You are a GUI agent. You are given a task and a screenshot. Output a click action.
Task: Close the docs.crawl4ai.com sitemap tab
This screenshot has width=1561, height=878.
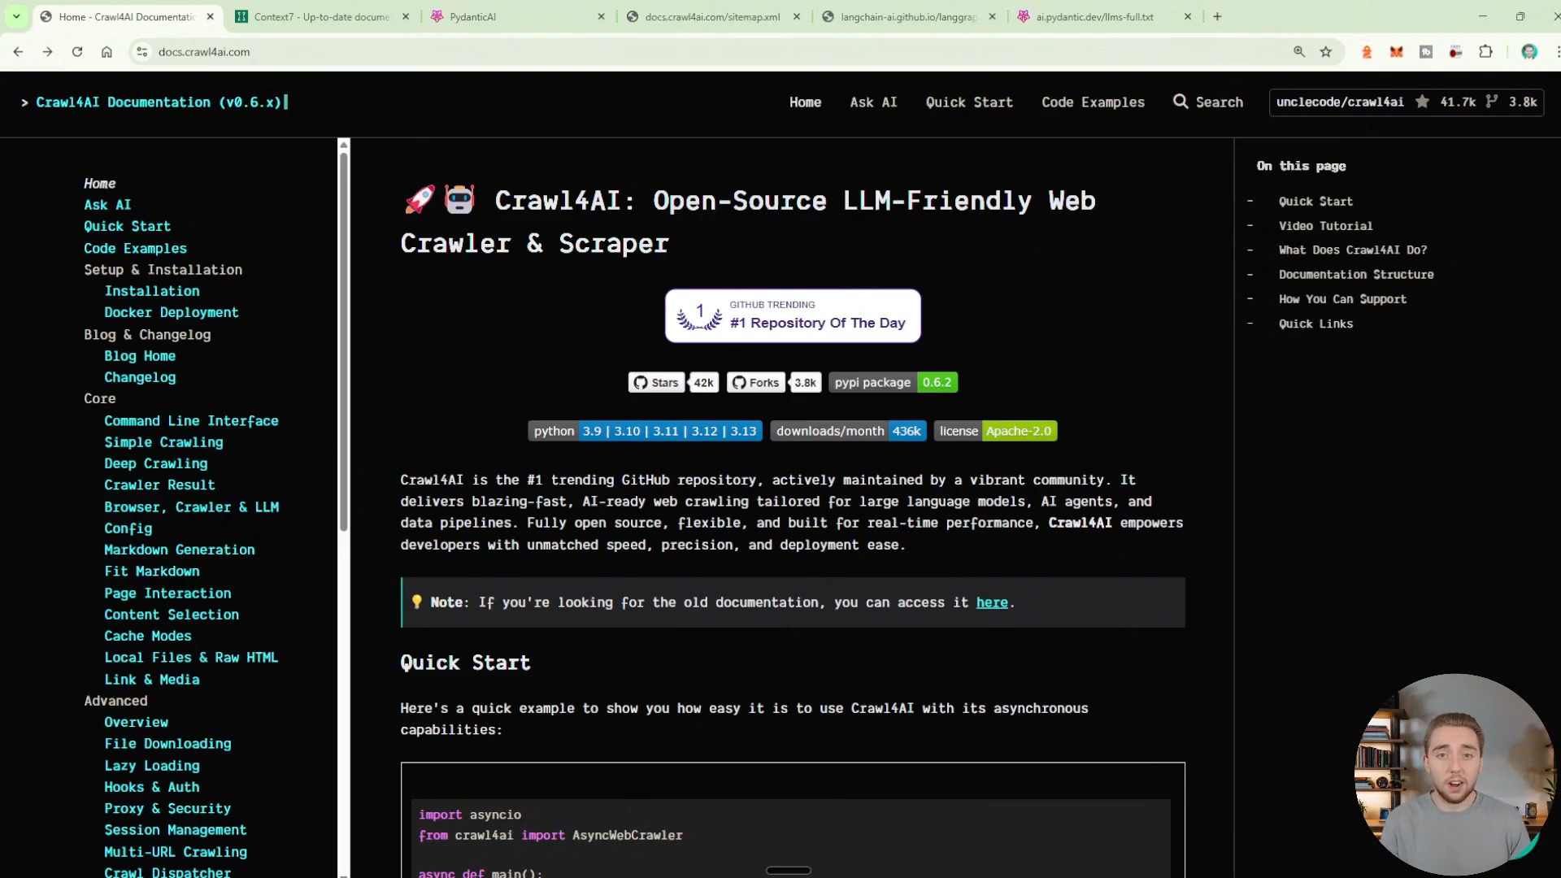coord(797,16)
